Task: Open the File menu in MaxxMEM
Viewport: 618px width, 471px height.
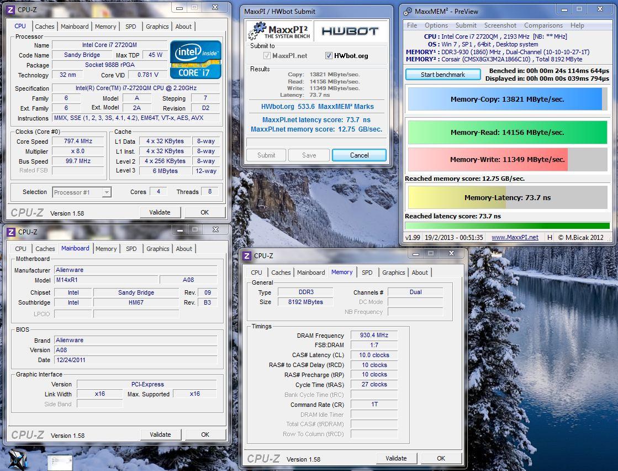Action: tap(412, 25)
